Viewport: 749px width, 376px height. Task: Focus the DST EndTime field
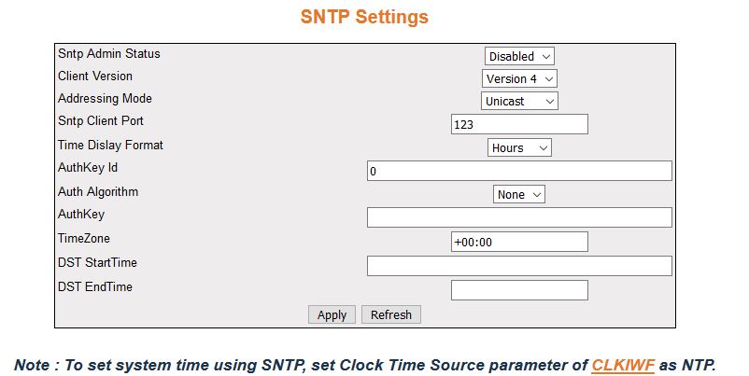click(x=519, y=290)
